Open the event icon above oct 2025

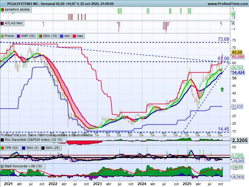[x=220, y=135]
